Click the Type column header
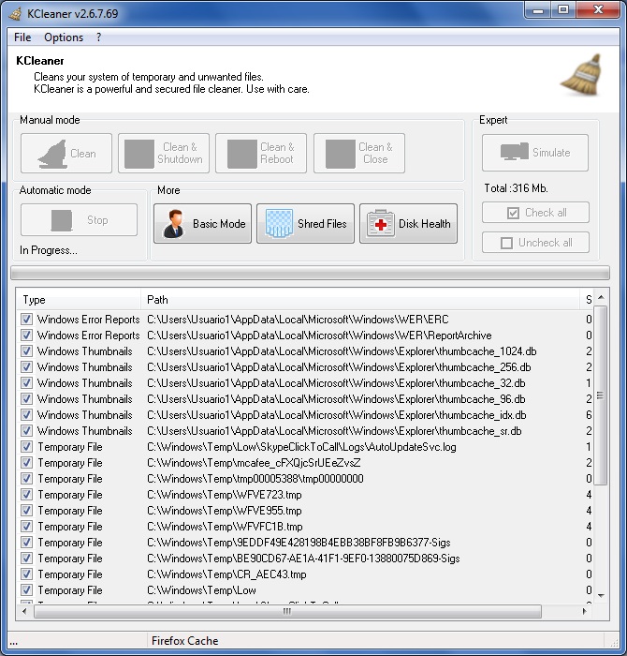Viewport: 627px width, 656px height. click(79, 300)
